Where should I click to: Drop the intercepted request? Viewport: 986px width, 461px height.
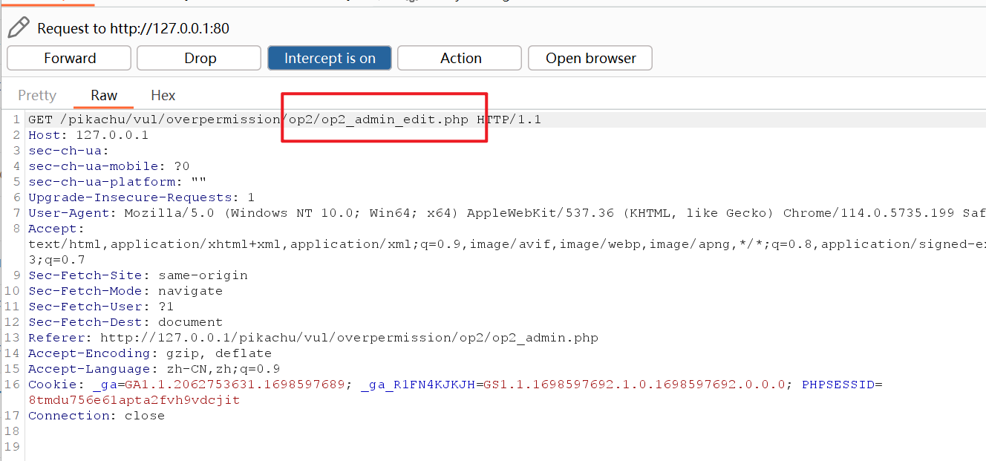(199, 58)
